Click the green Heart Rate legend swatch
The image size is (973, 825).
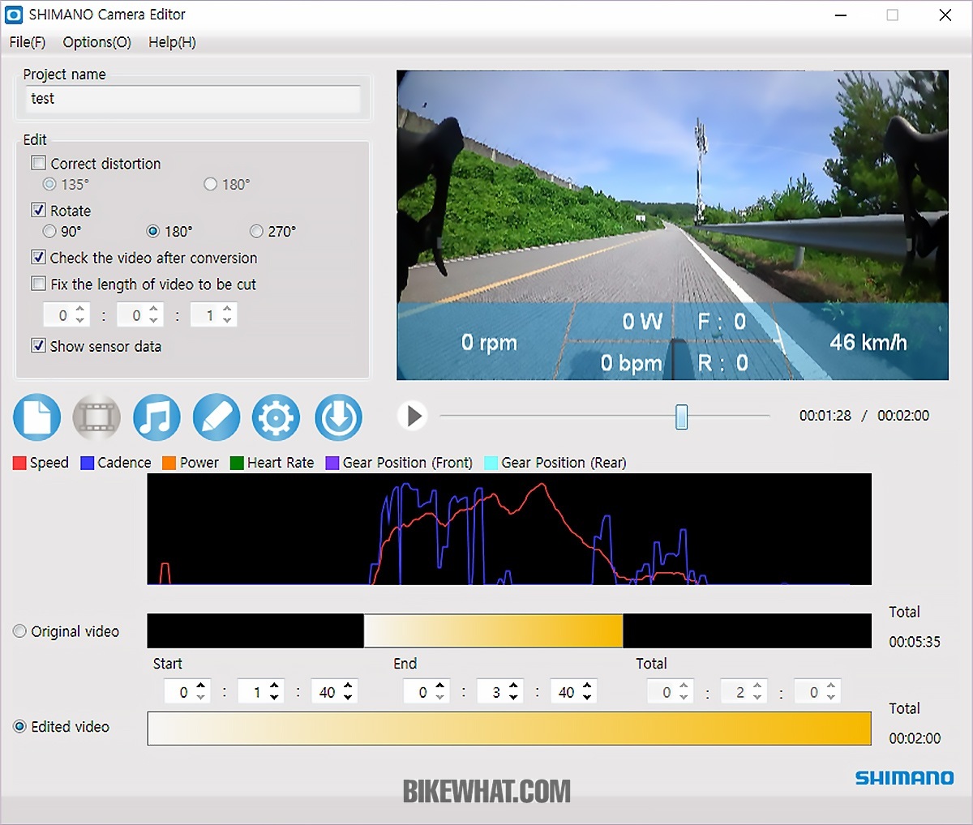click(237, 463)
